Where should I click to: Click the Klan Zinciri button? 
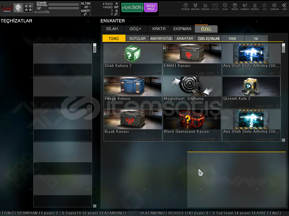(x=132, y=8)
